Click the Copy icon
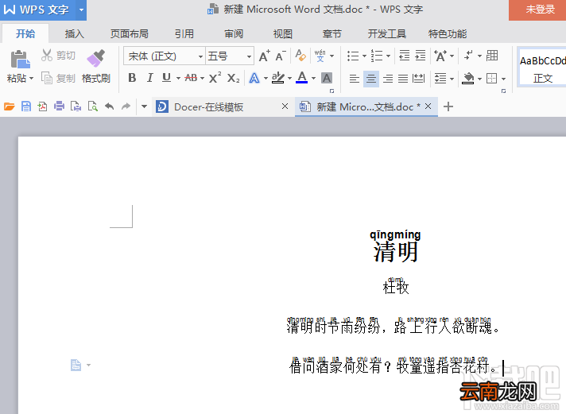 pyautogui.click(x=47, y=78)
